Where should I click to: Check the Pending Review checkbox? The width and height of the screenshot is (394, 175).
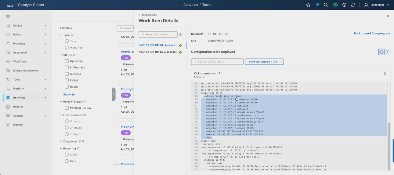[67, 108]
